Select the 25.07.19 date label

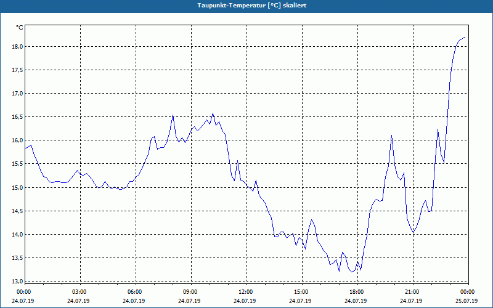467,301
